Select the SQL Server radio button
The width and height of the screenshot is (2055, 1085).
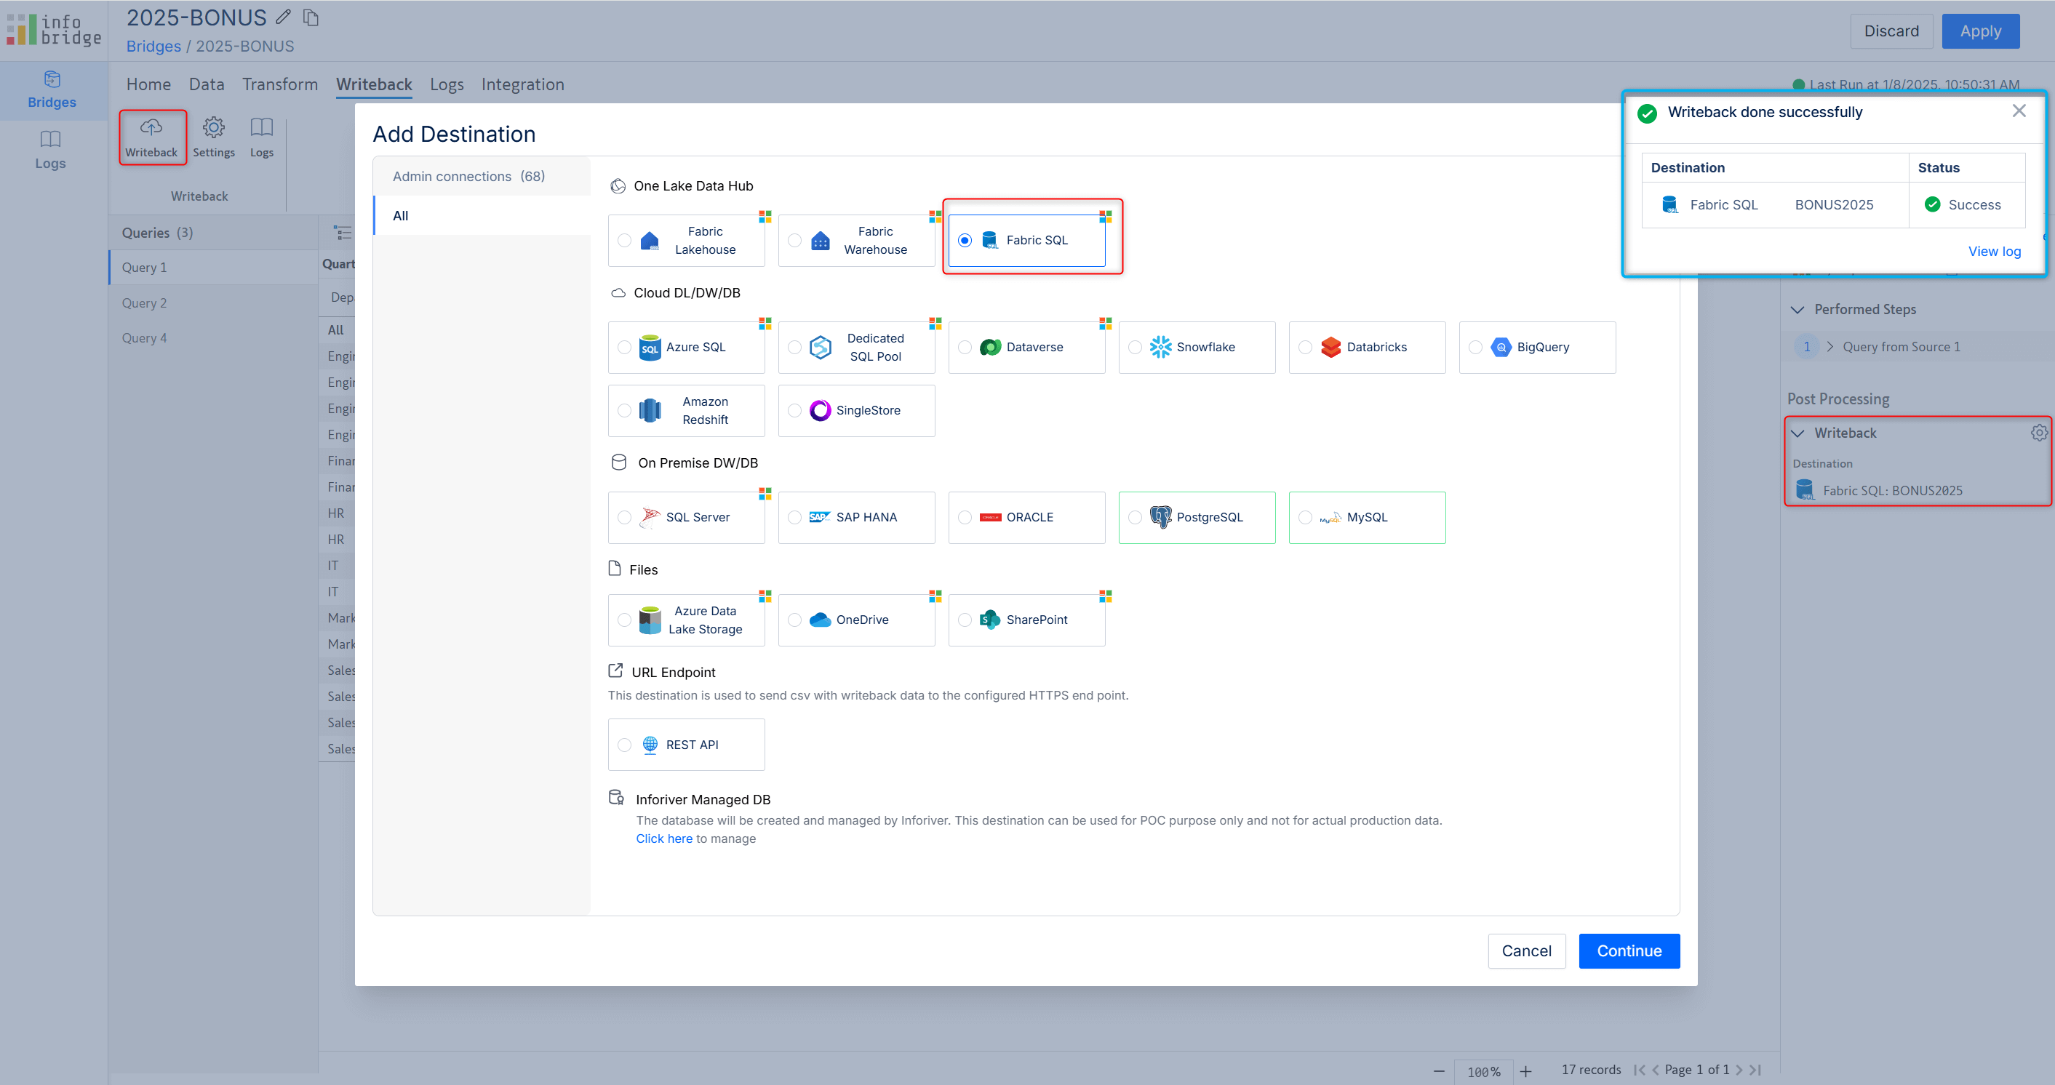625,518
